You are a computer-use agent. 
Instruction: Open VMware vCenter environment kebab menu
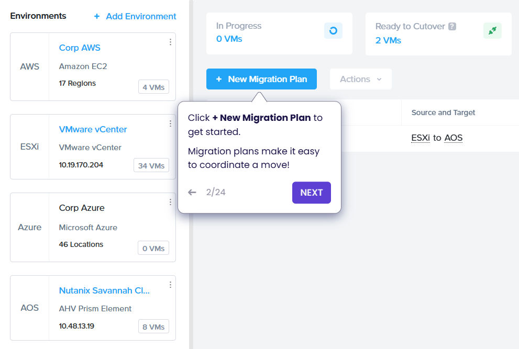tap(170, 124)
